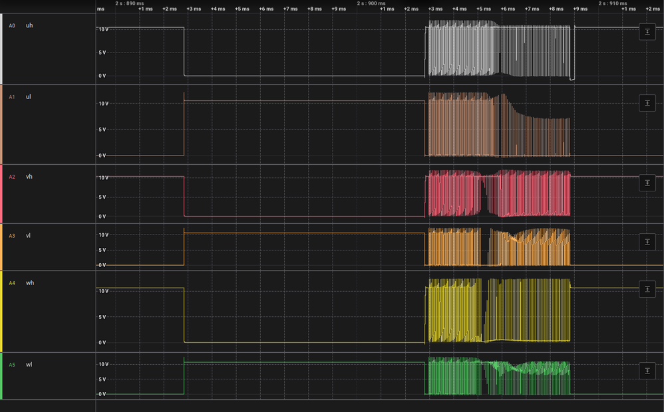Click the '5 V' axis label on channel uh
Image resolution: width=664 pixels, height=412 pixels.
click(x=102, y=53)
